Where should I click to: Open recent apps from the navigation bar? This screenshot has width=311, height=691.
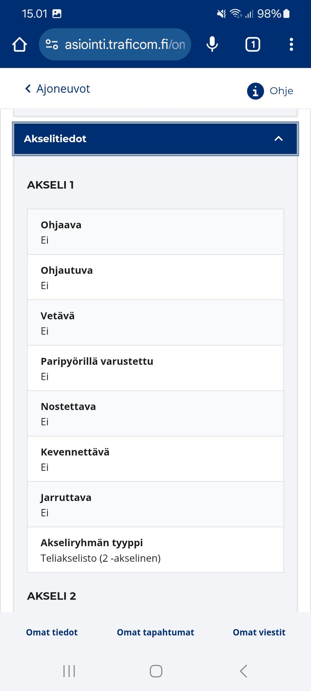click(x=69, y=671)
